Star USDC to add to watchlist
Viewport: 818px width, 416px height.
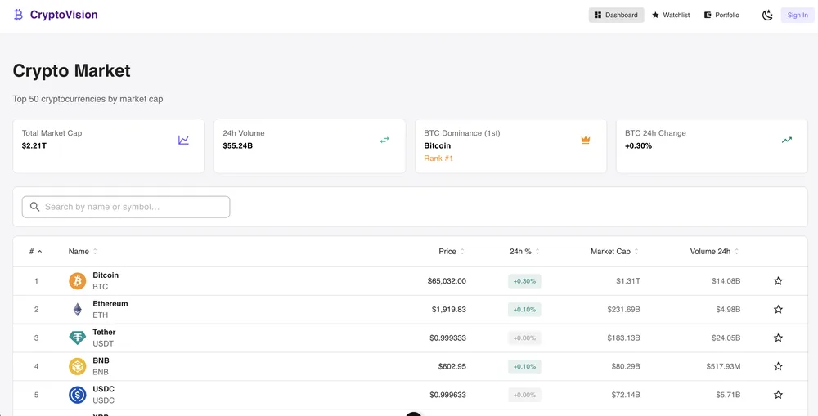point(778,395)
